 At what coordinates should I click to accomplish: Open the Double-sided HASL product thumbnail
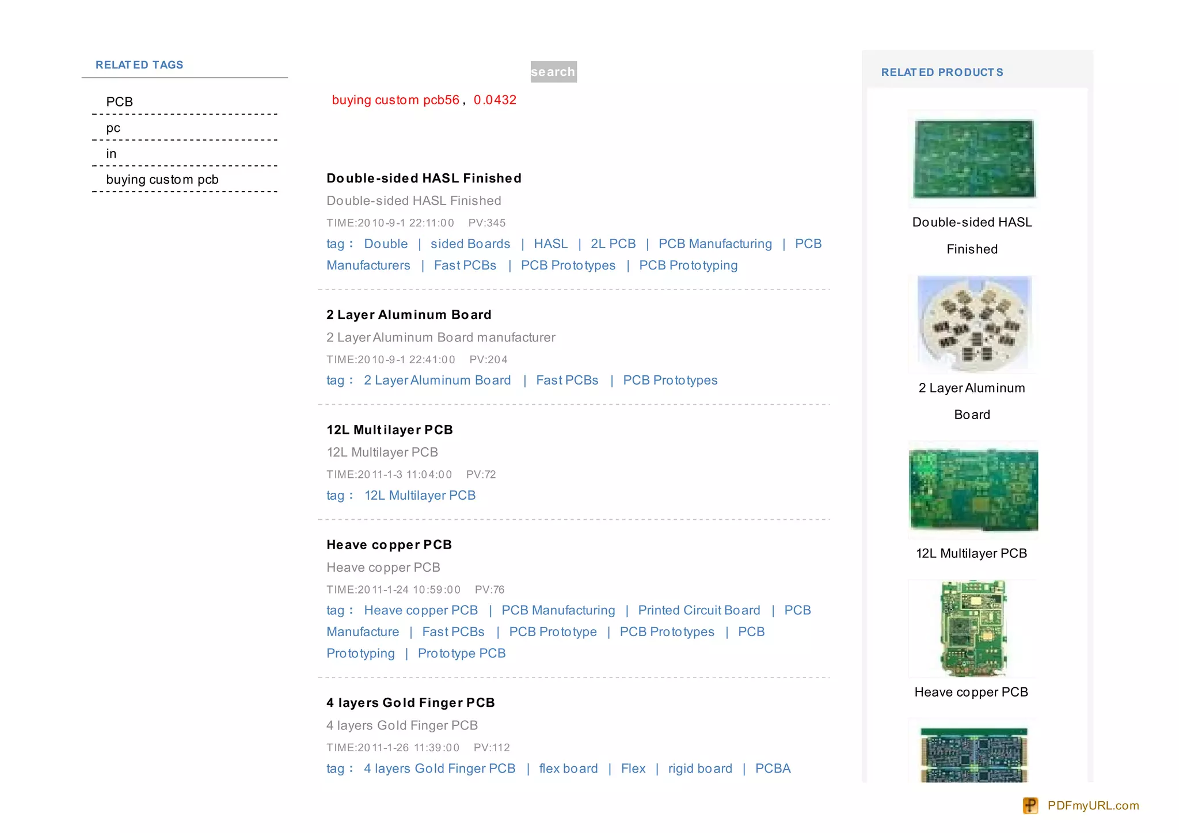pyautogui.click(x=973, y=159)
